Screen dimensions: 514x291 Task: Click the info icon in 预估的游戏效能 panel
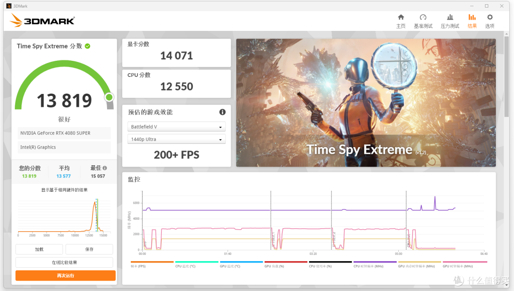click(x=222, y=112)
